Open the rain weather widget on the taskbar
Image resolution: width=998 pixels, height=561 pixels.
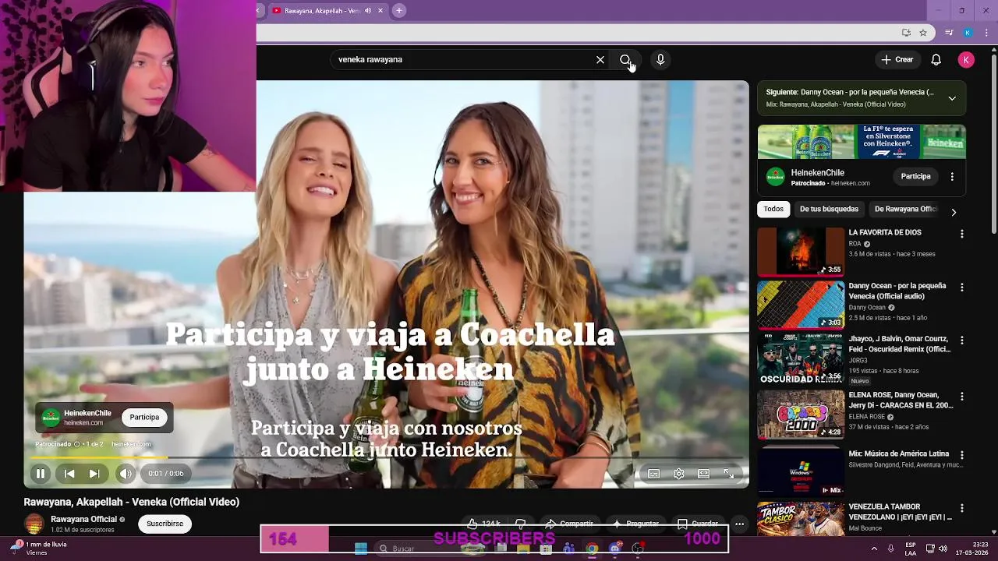(x=39, y=549)
